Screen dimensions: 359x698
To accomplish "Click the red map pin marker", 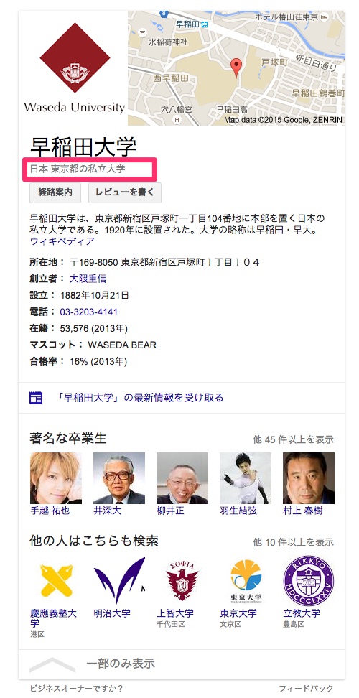I will tap(237, 68).
